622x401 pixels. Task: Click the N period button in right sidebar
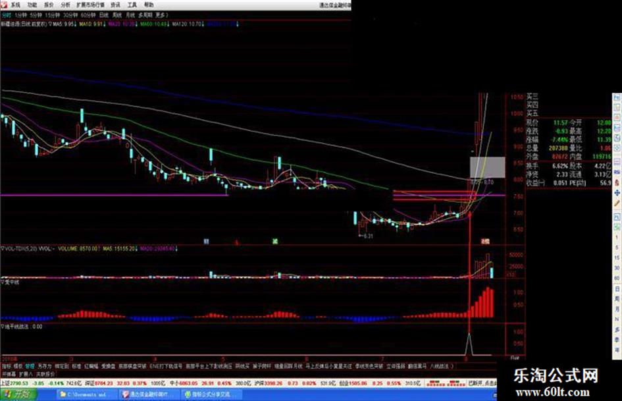pos(617,319)
